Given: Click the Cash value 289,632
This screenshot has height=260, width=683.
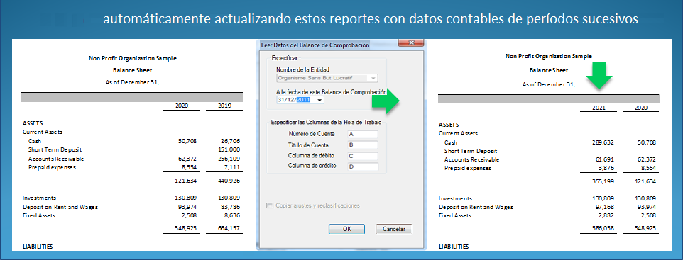Looking at the screenshot, I should (603, 142).
